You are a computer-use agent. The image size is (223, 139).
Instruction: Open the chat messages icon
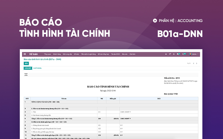coord(178,54)
